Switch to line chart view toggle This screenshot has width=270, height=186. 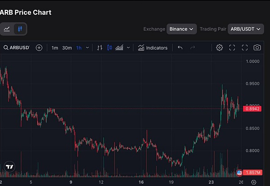[7, 29]
